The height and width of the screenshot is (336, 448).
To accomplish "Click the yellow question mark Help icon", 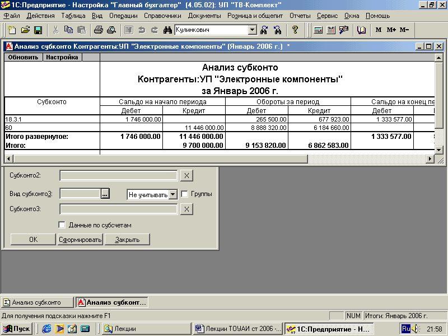I will click(x=295, y=30).
